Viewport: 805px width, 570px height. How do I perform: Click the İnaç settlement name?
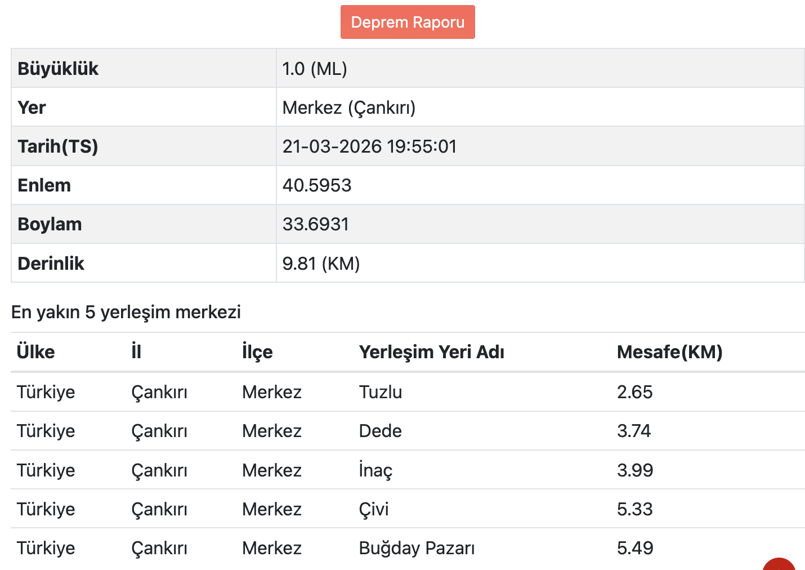click(x=375, y=470)
